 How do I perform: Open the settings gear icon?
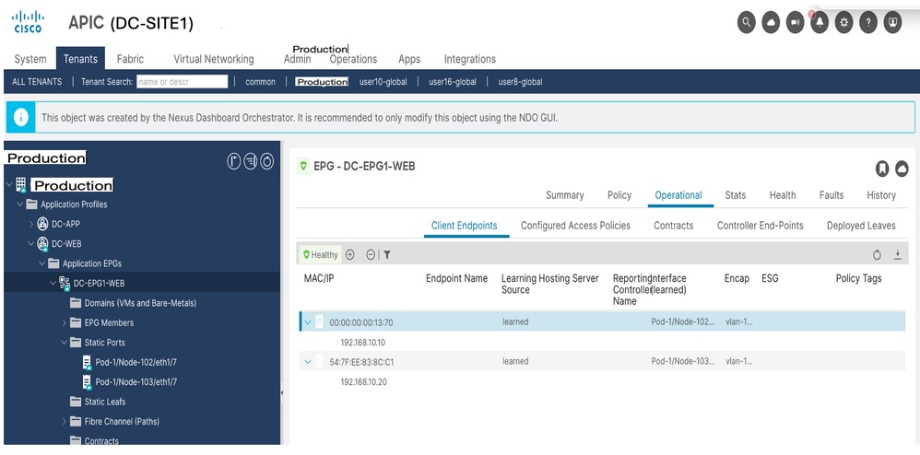pyautogui.click(x=843, y=23)
